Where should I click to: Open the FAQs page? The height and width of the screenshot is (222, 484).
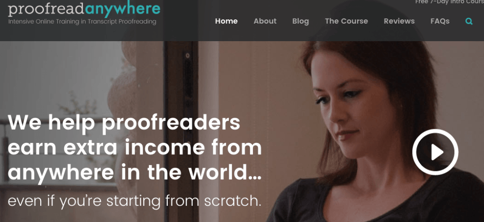coord(440,21)
